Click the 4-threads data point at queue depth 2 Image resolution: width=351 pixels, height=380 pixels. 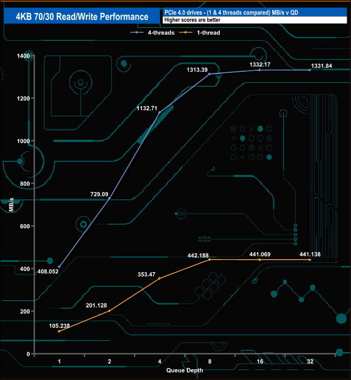point(109,199)
